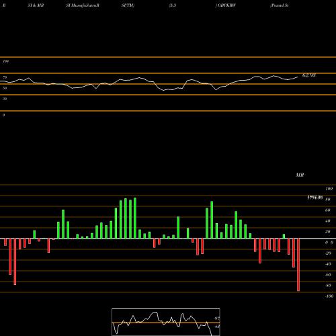The height and width of the screenshot is (336, 336).
Task: Click the GBPKRW symbol text in header
Action: [x=226, y=5]
